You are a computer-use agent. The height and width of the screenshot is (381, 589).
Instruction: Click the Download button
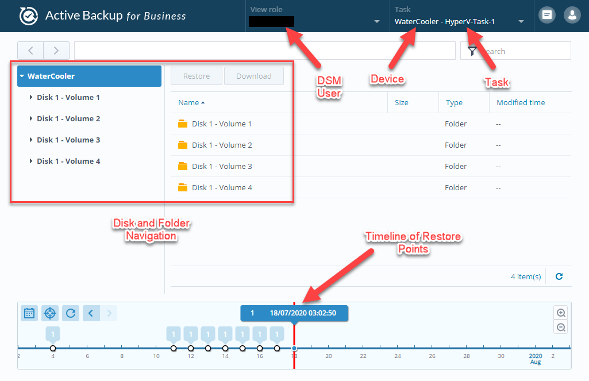click(254, 76)
